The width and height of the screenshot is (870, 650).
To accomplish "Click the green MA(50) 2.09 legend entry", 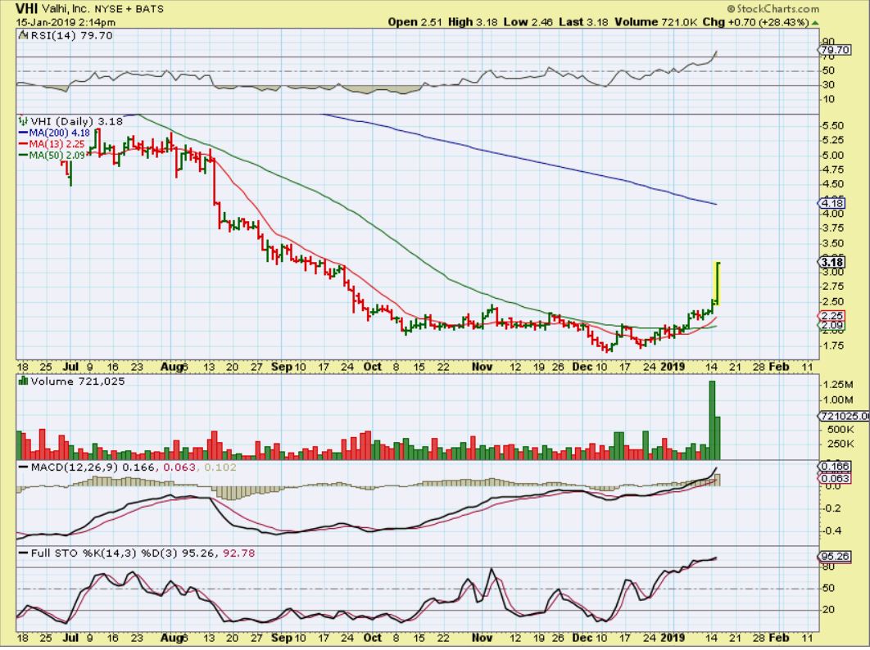I will (52, 156).
